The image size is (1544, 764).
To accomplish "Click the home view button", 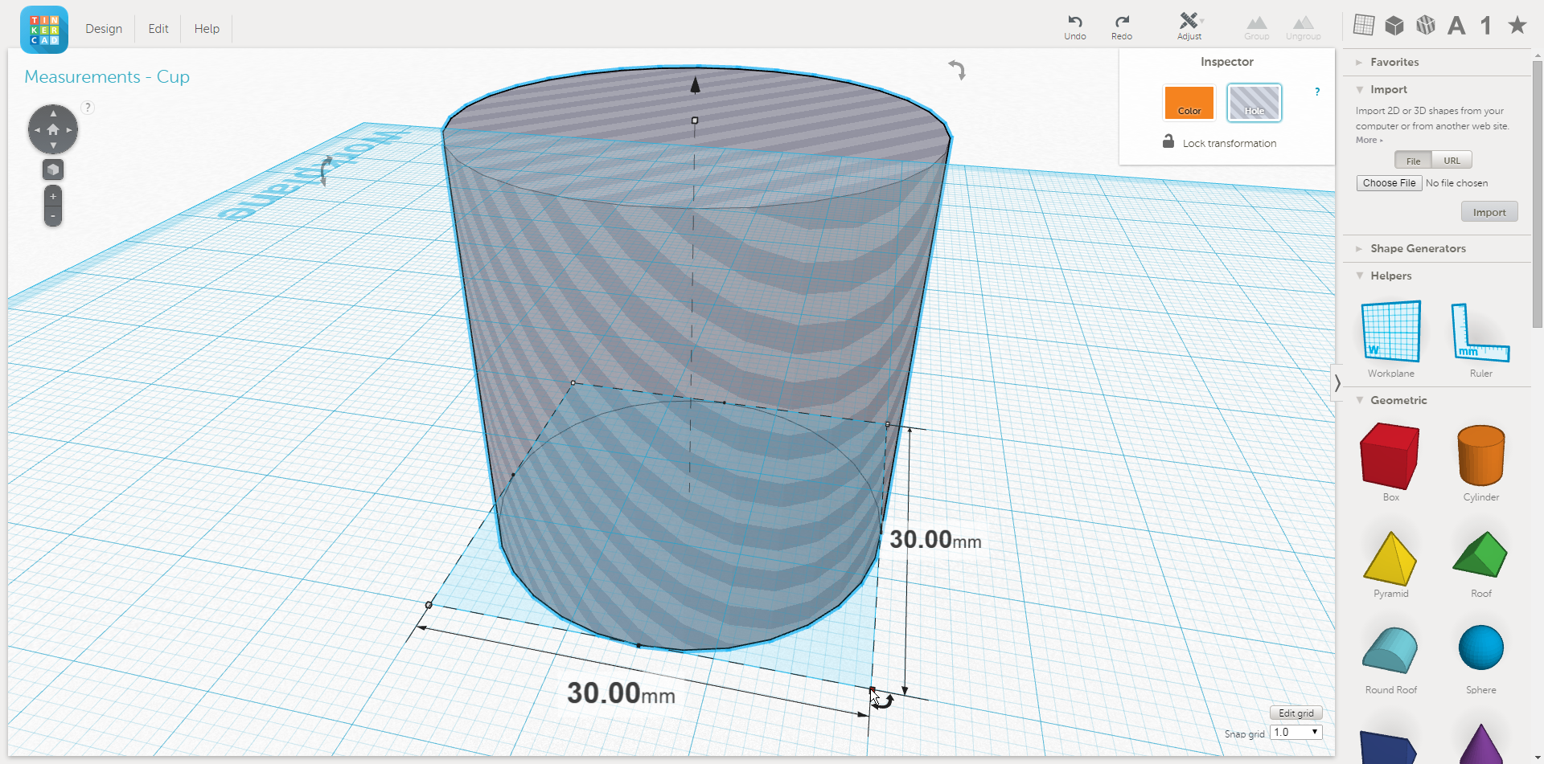I will point(53,129).
